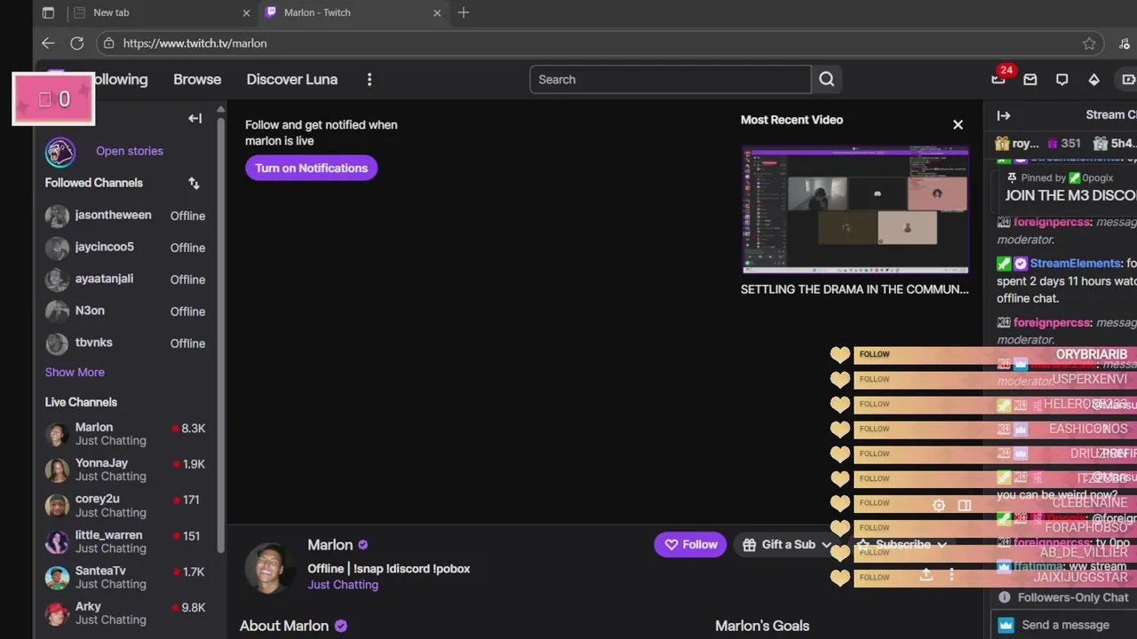Click Open stories link
The image size is (1137, 639).
(130, 151)
